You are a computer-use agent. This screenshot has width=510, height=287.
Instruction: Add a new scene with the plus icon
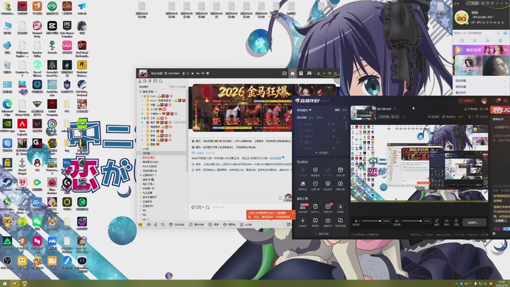click(344, 117)
